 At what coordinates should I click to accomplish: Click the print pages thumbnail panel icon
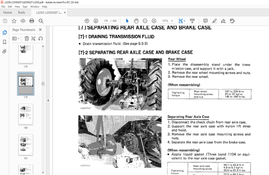33,39
